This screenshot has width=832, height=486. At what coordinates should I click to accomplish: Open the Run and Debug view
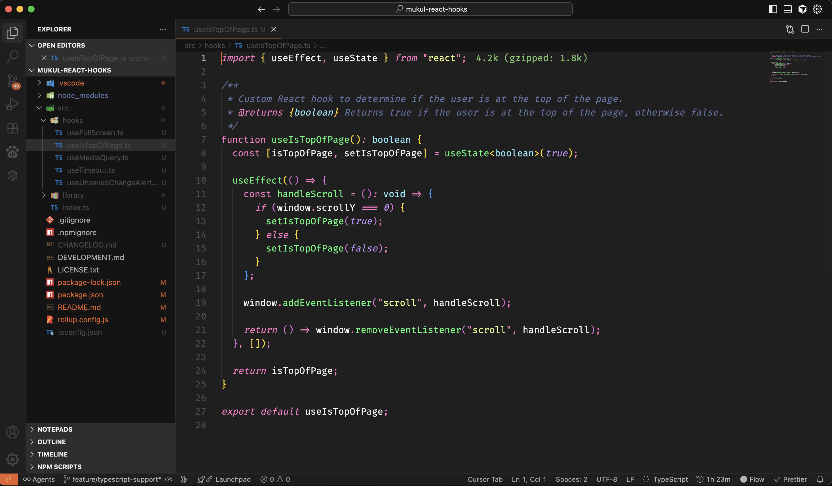coord(12,105)
